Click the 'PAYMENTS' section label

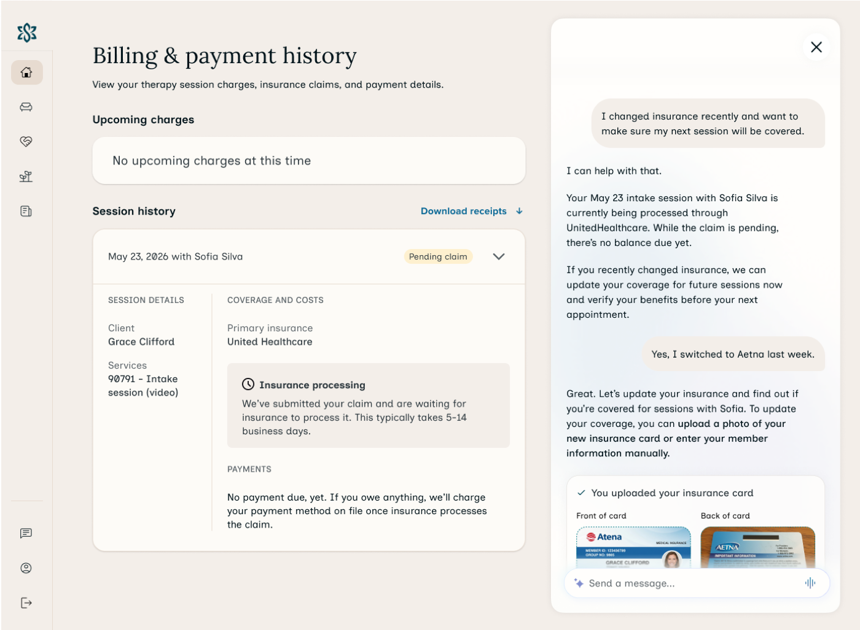(249, 469)
